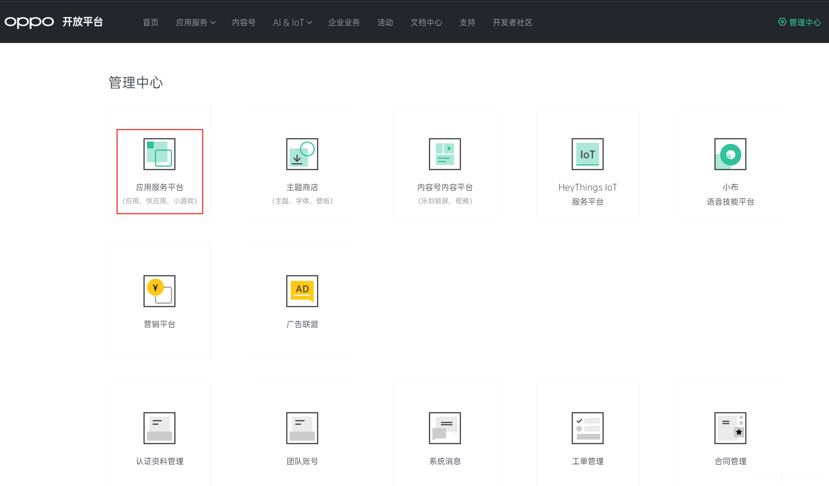This screenshot has width=829, height=486.
Task: Open 文档中心 from top navigation
Action: 426,22
